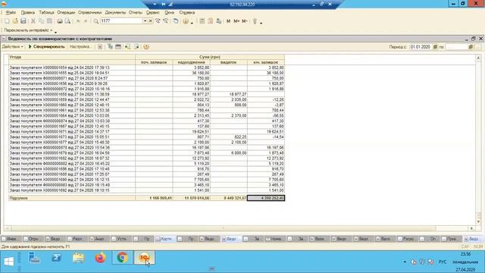The image size is (485, 273).
Task: Click the magnifier Search icon
Action: coord(96,21)
